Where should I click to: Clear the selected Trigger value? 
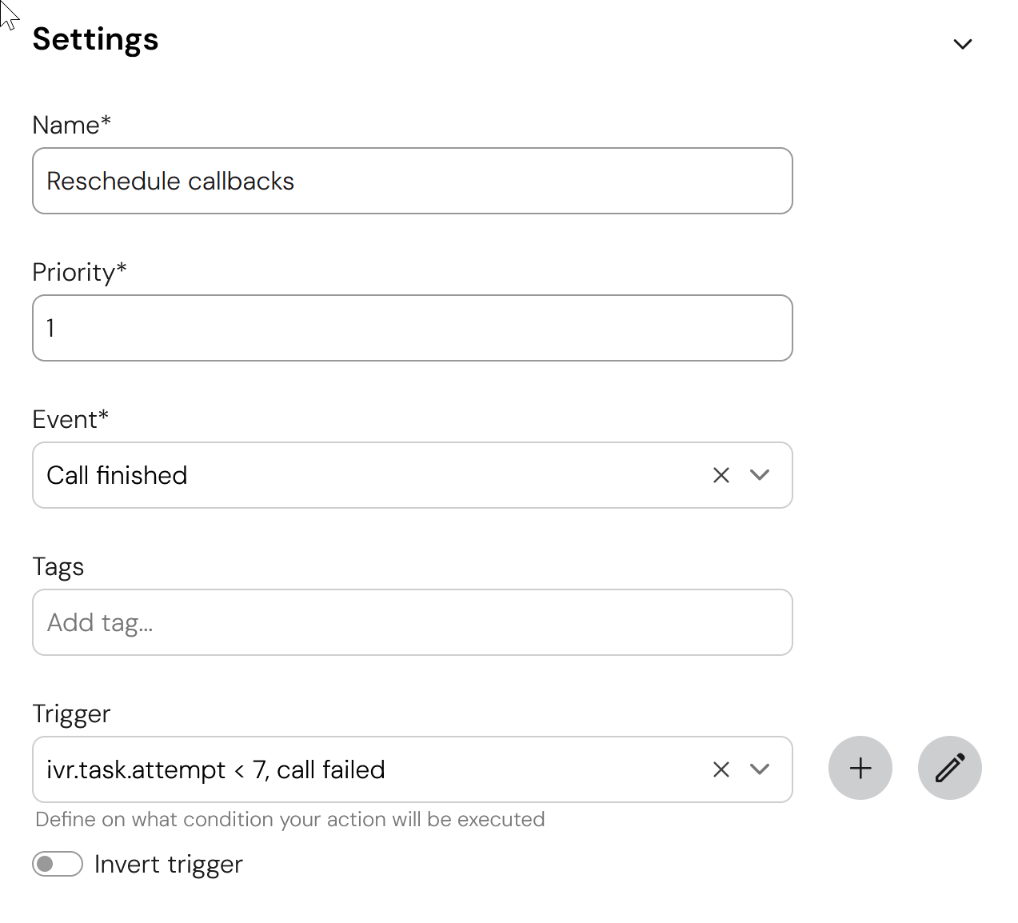point(721,769)
